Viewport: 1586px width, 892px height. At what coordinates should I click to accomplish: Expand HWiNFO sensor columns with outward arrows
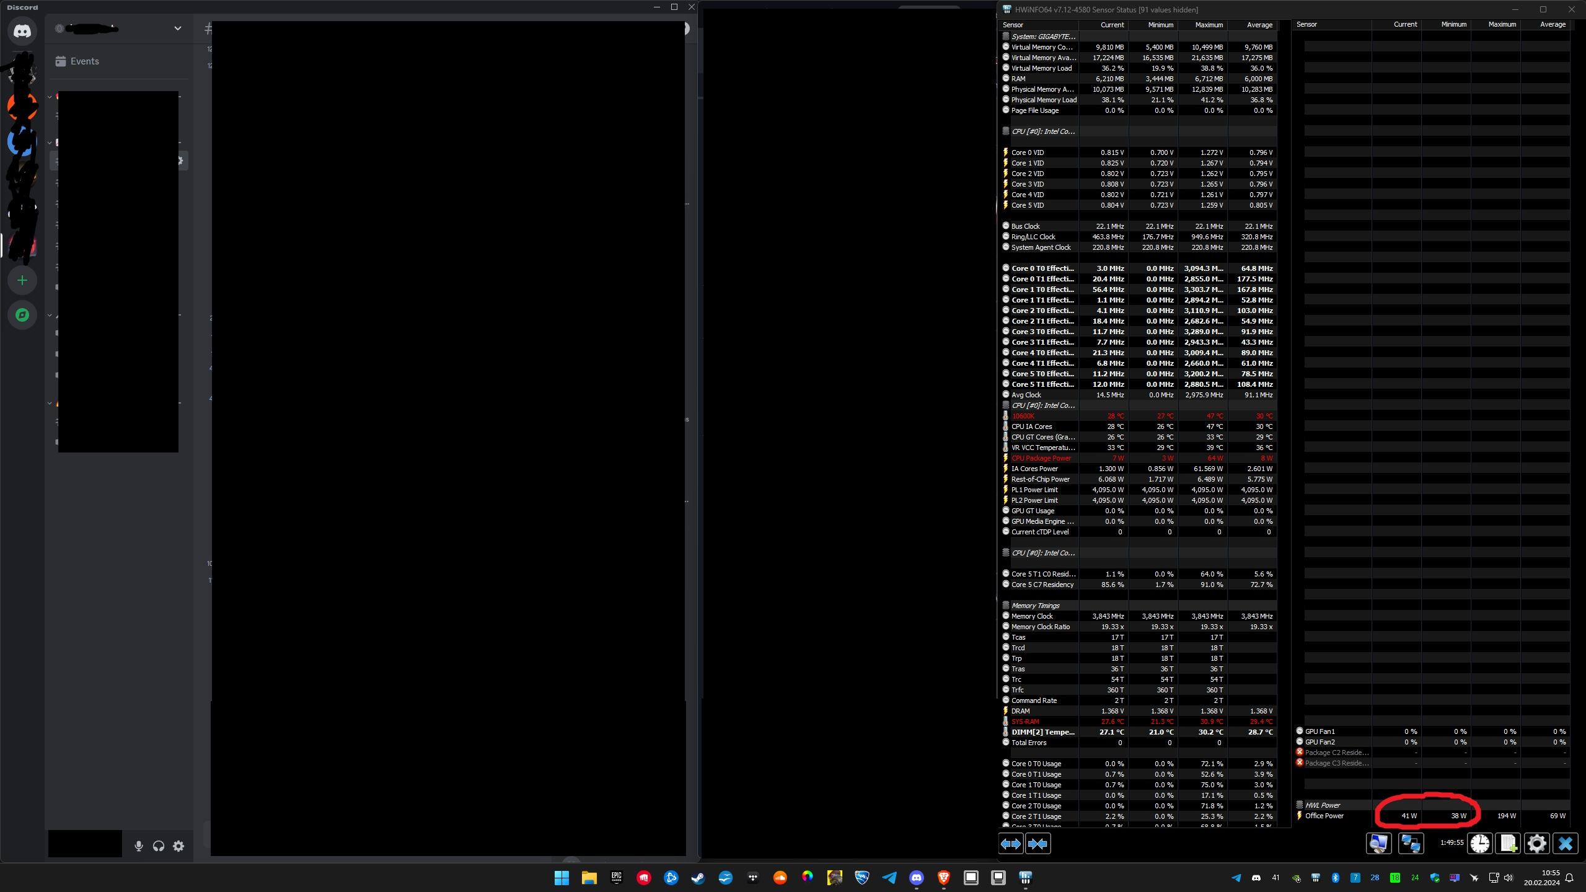click(x=1010, y=844)
